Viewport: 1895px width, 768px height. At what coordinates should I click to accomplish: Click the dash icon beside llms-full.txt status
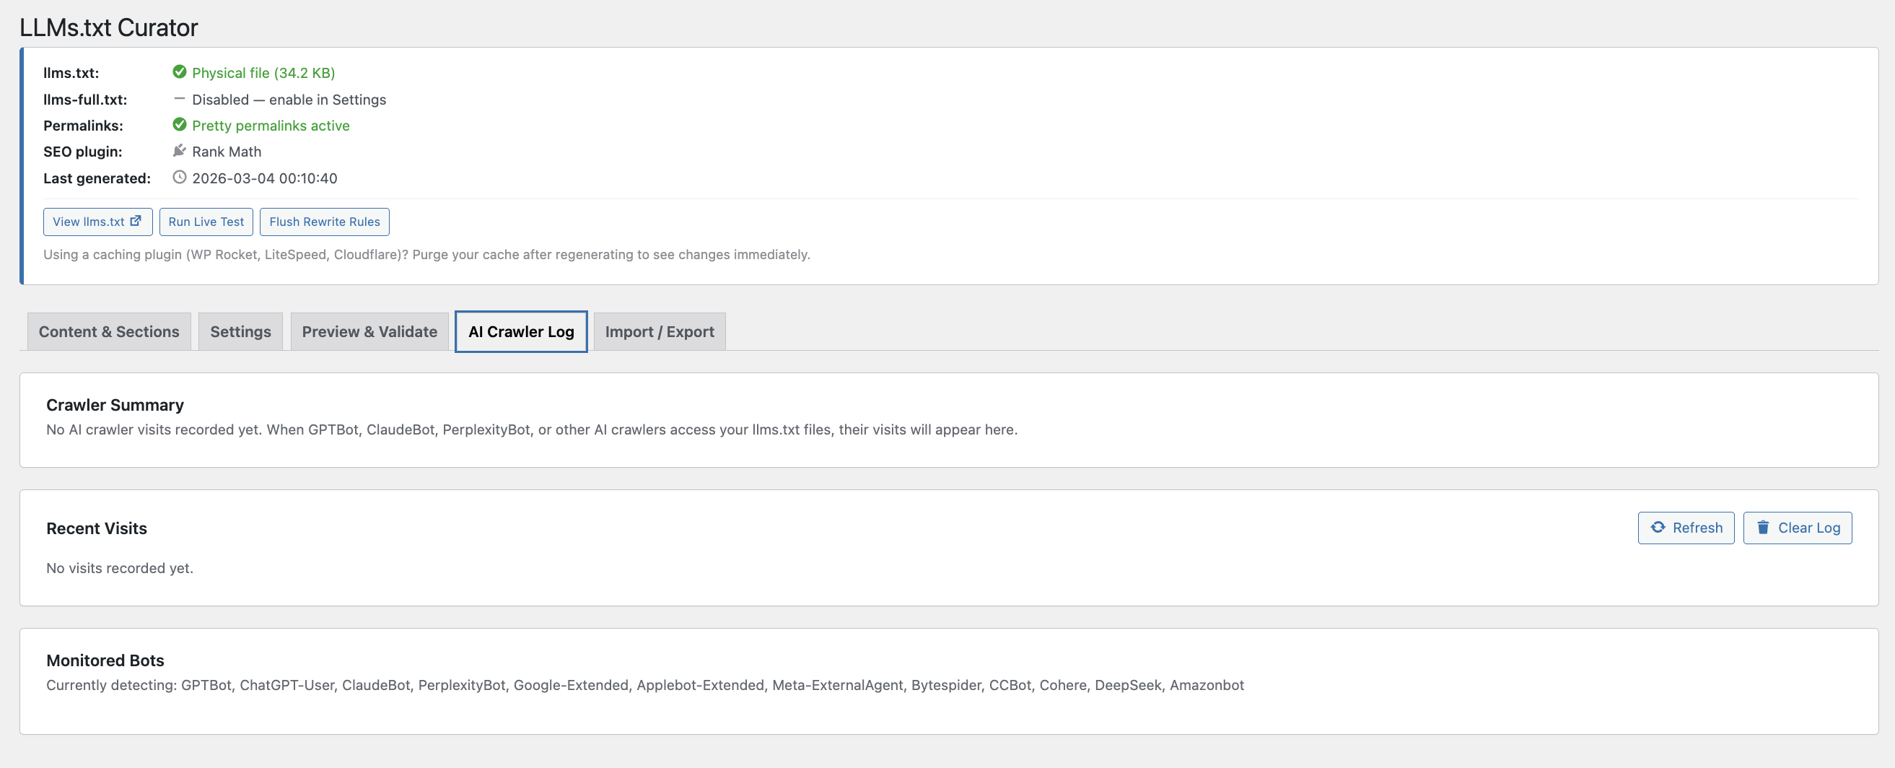[179, 99]
